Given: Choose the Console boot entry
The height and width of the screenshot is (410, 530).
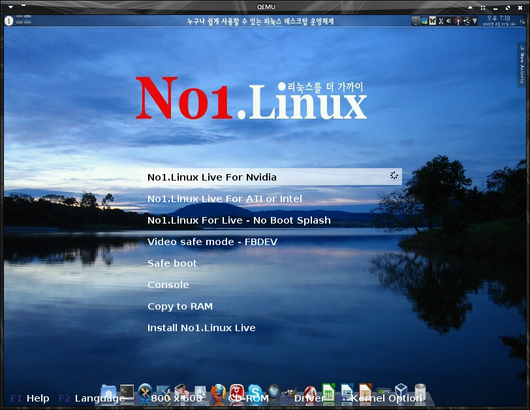Looking at the screenshot, I should [168, 285].
